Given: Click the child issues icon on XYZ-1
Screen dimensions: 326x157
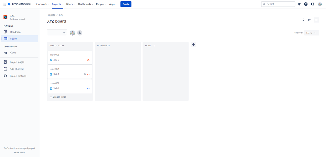Looking at the screenshot, I should click(x=85, y=74).
